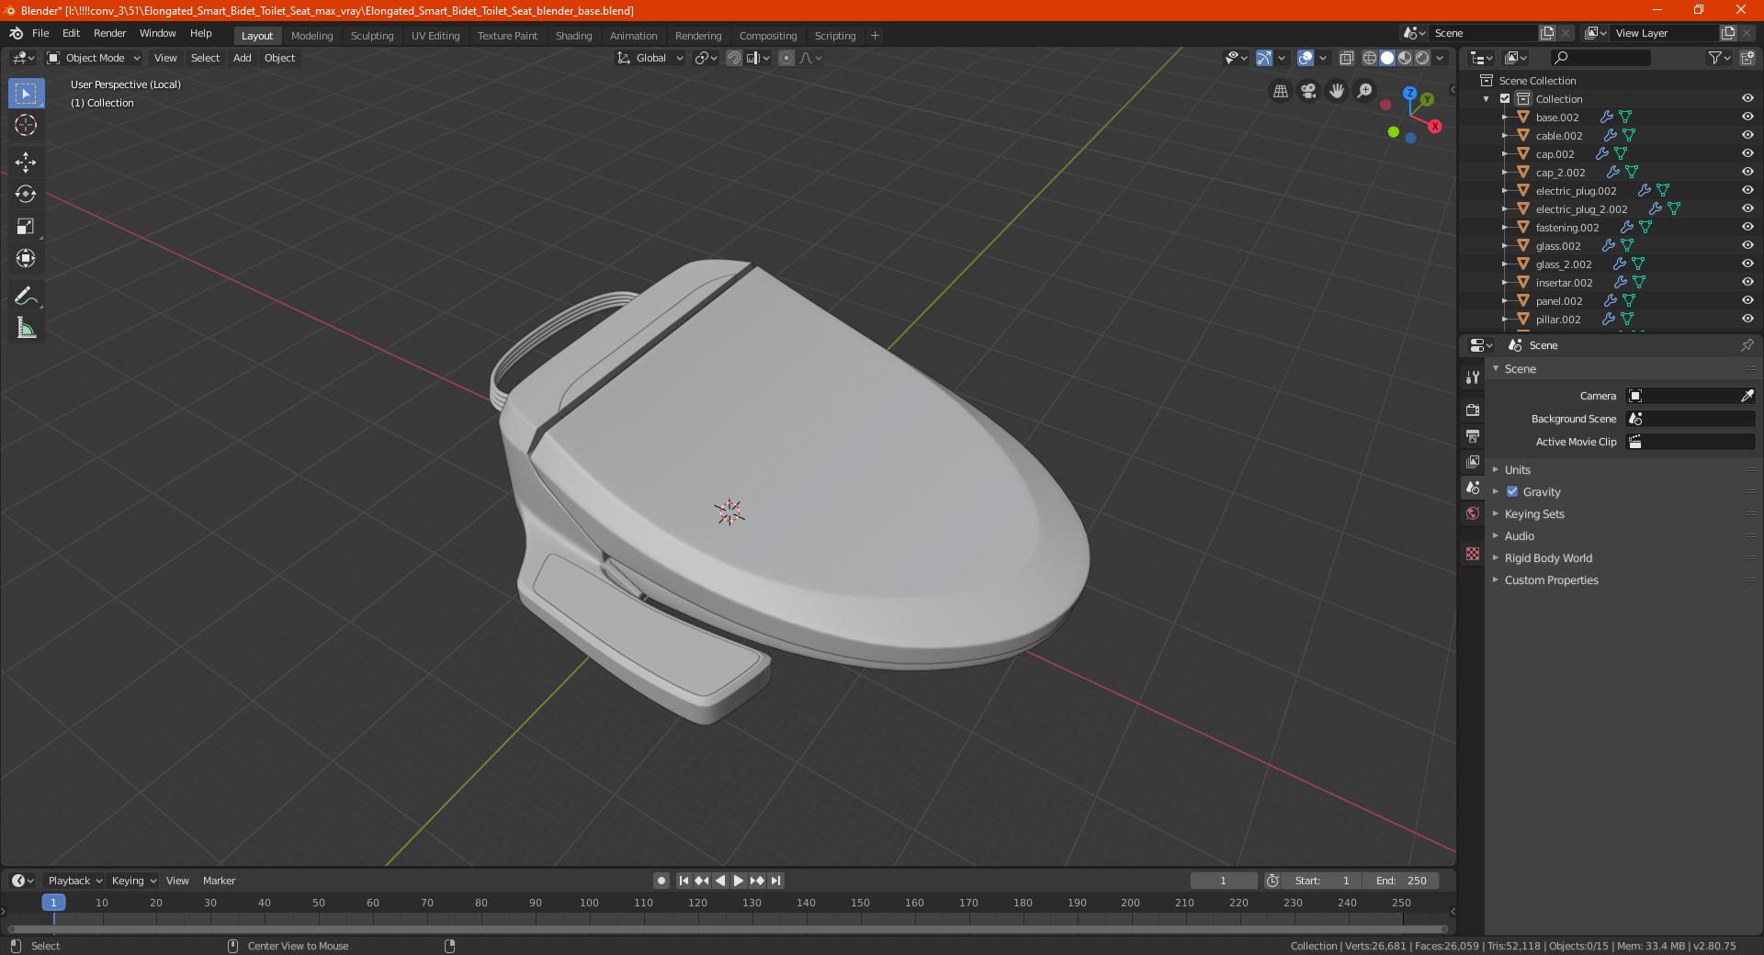Select the Move tool
Screen dimensions: 1764x955
click(x=26, y=163)
